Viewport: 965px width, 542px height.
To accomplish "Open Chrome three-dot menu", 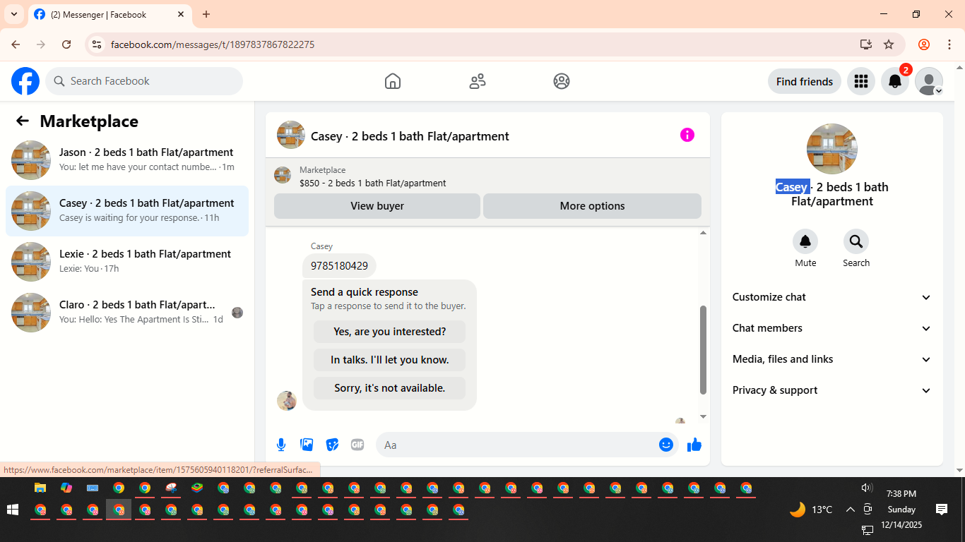I will (949, 44).
